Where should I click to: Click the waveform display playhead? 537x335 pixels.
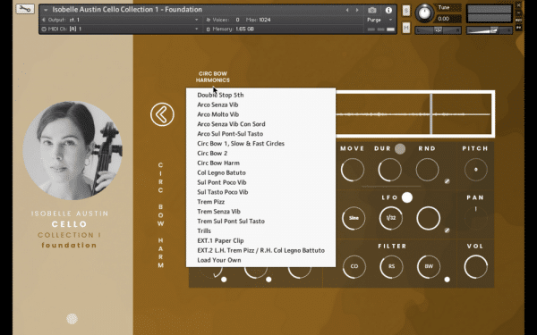430,114
